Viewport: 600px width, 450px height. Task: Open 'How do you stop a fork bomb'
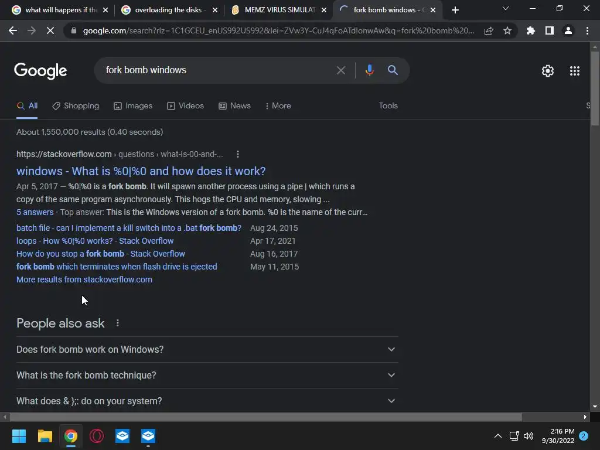pos(101,254)
